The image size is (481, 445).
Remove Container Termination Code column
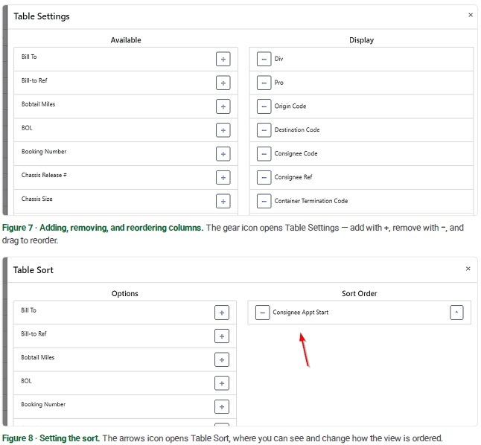[264, 201]
